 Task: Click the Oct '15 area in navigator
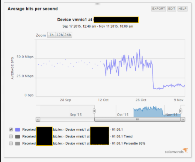(122, 115)
